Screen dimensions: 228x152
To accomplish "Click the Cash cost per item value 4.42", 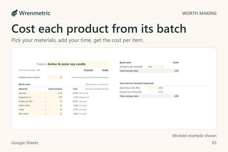I will pos(176,71).
